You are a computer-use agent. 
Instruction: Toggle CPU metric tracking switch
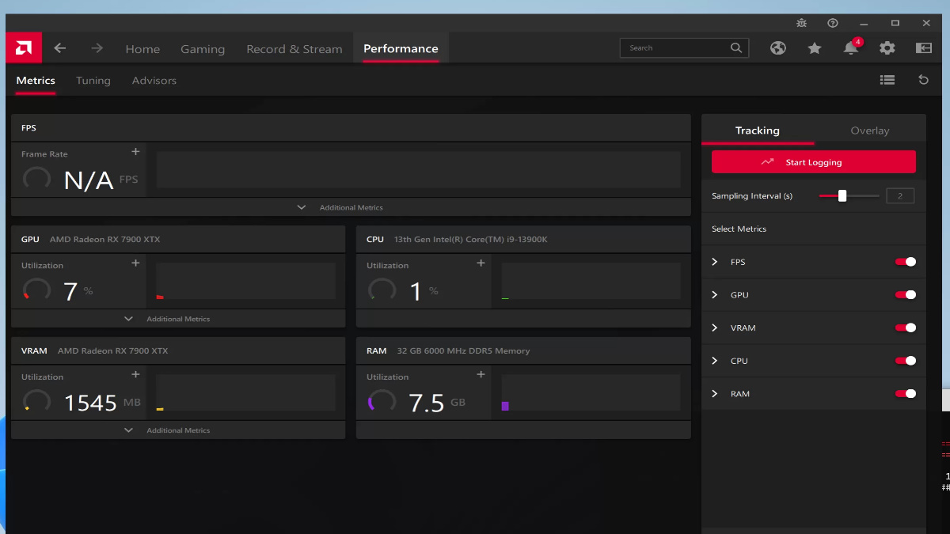click(x=906, y=361)
